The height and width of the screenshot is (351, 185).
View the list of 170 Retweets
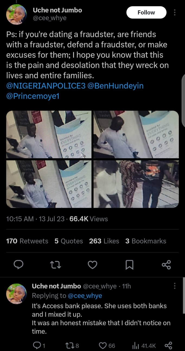27,241
